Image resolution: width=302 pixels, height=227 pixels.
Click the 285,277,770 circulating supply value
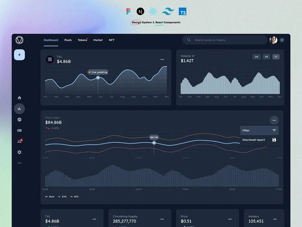[x=124, y=221]
